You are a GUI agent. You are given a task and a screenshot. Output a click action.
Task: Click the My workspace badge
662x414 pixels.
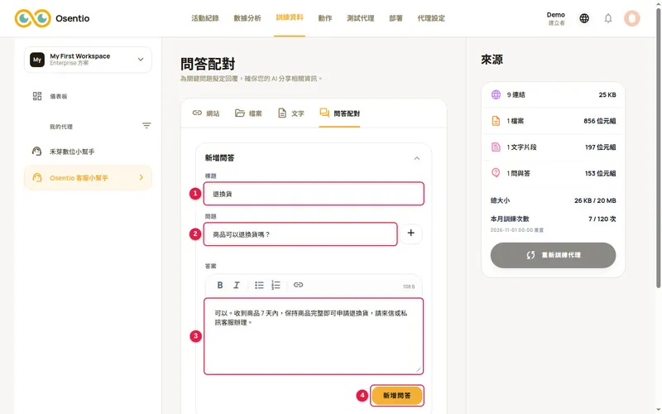37,60
